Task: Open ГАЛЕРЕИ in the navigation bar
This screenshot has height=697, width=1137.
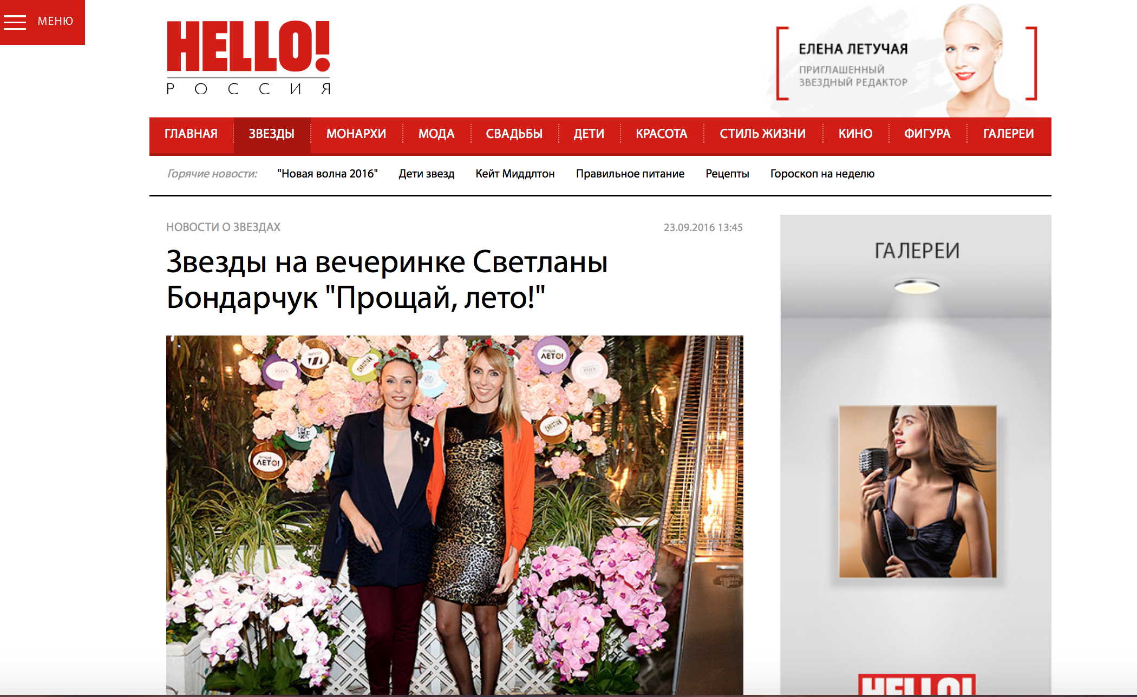Action: pyautogui.click(x=1009, y=134)
